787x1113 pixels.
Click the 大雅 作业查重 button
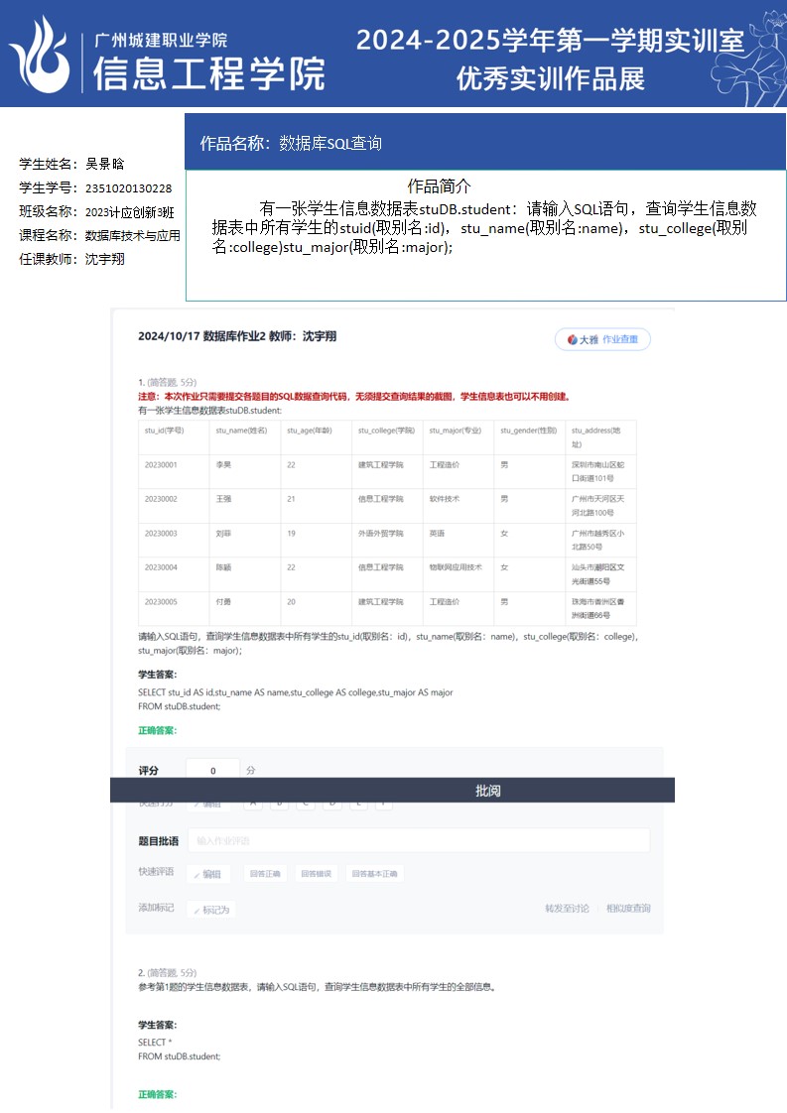602,339
